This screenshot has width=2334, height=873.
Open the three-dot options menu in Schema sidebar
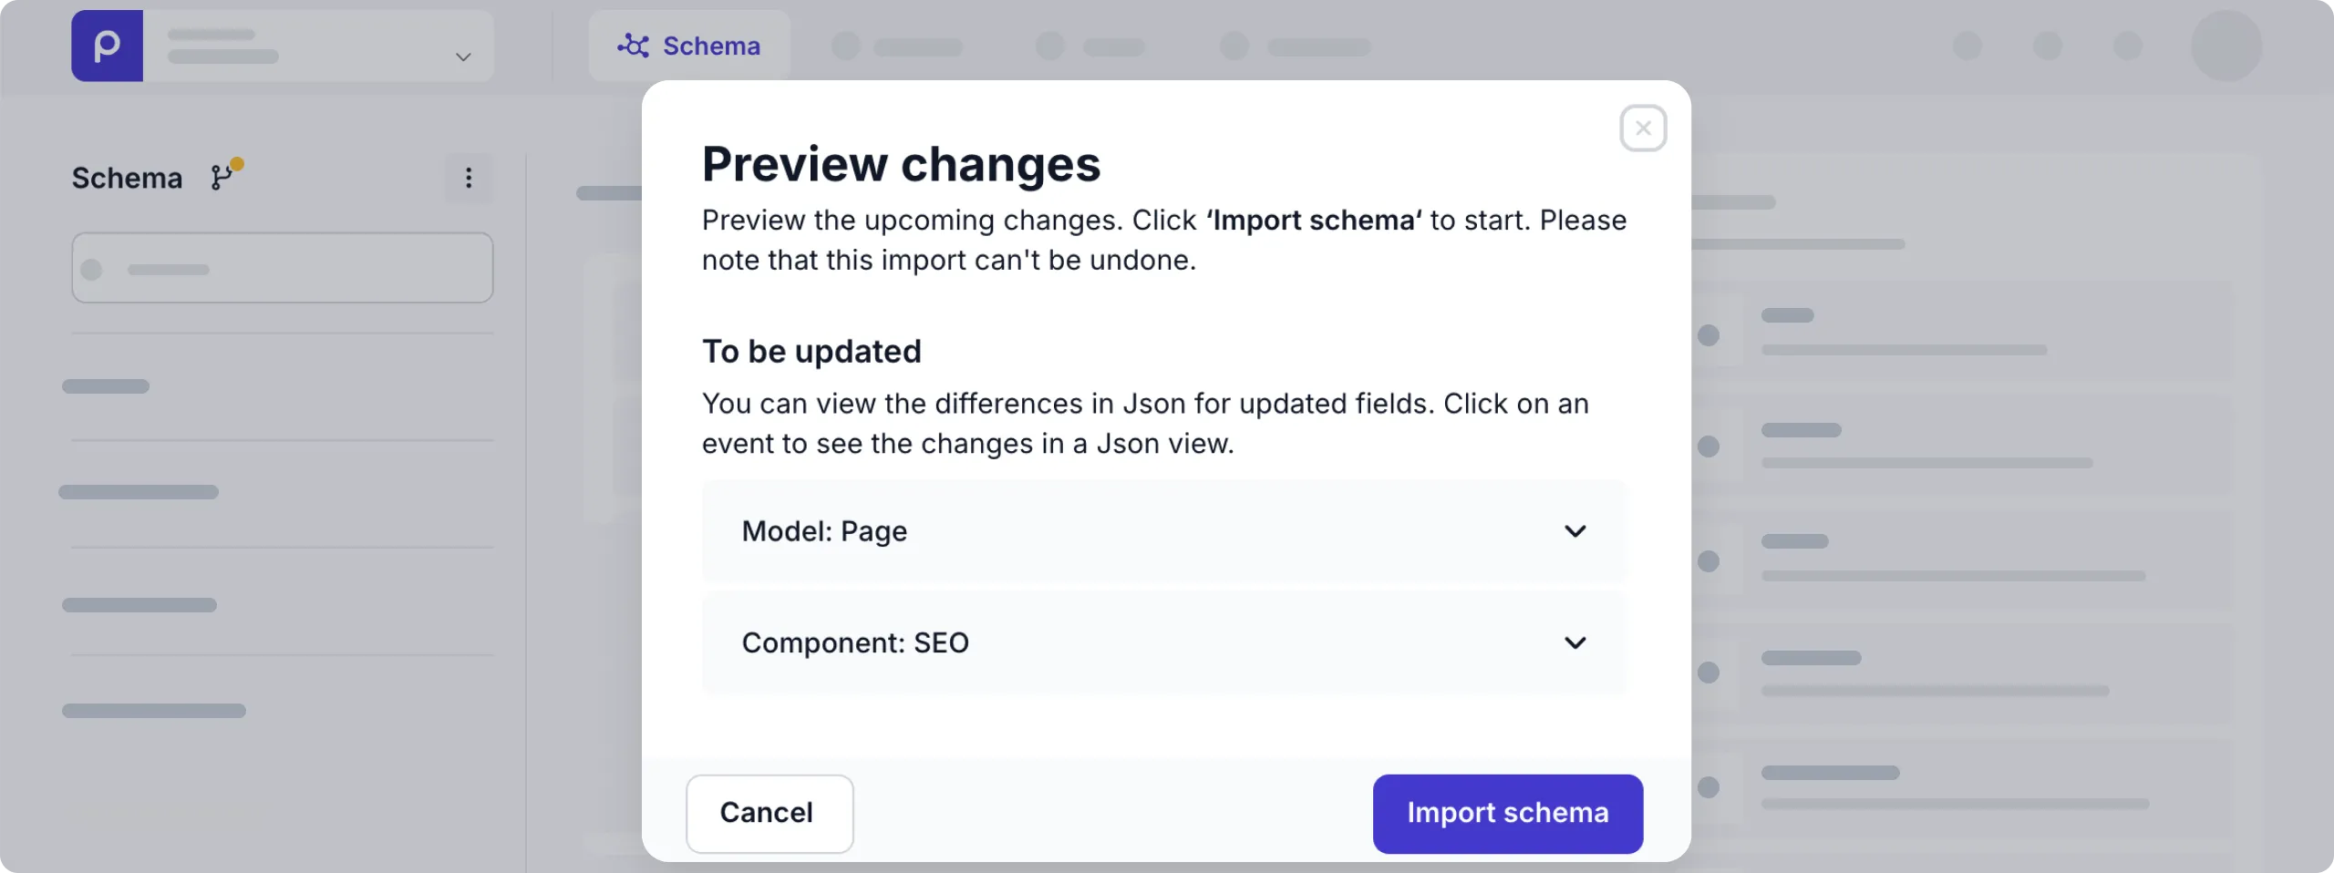coord(469,177)
